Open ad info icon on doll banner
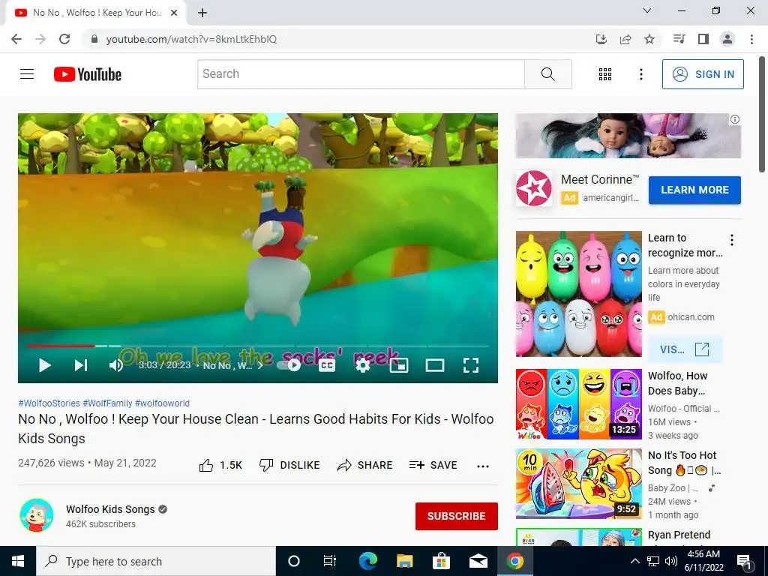 [x=735, y=119]
